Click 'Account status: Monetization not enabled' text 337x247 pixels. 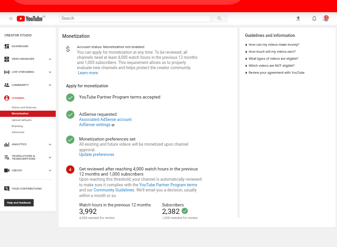point(110,47)
